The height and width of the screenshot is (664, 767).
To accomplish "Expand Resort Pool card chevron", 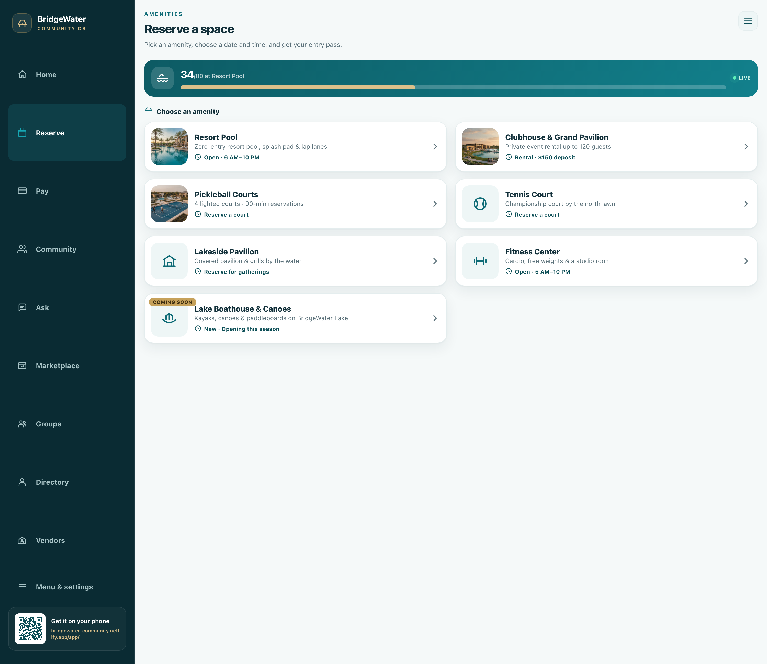I will point(435,147).
